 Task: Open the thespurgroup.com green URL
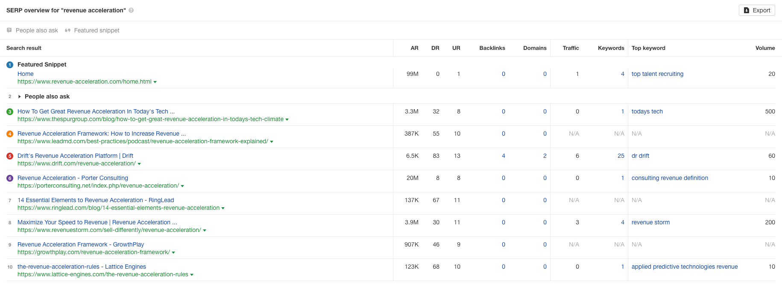150,119
